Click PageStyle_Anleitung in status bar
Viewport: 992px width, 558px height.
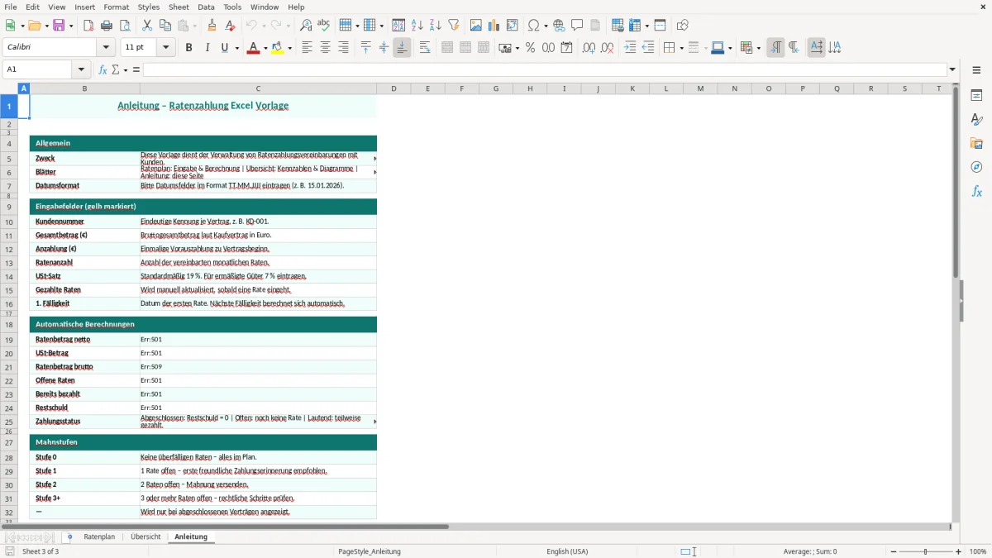point(370,551)
